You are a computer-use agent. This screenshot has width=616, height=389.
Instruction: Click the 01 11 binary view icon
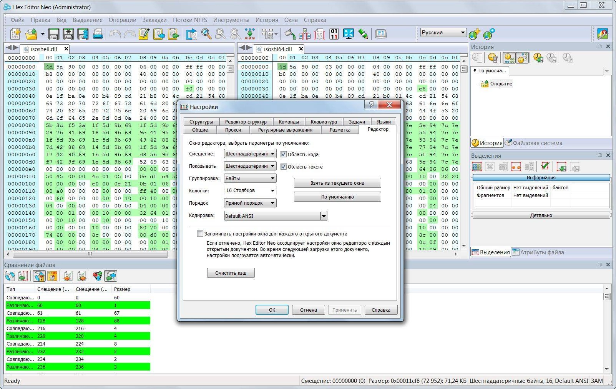pos(334,34)
